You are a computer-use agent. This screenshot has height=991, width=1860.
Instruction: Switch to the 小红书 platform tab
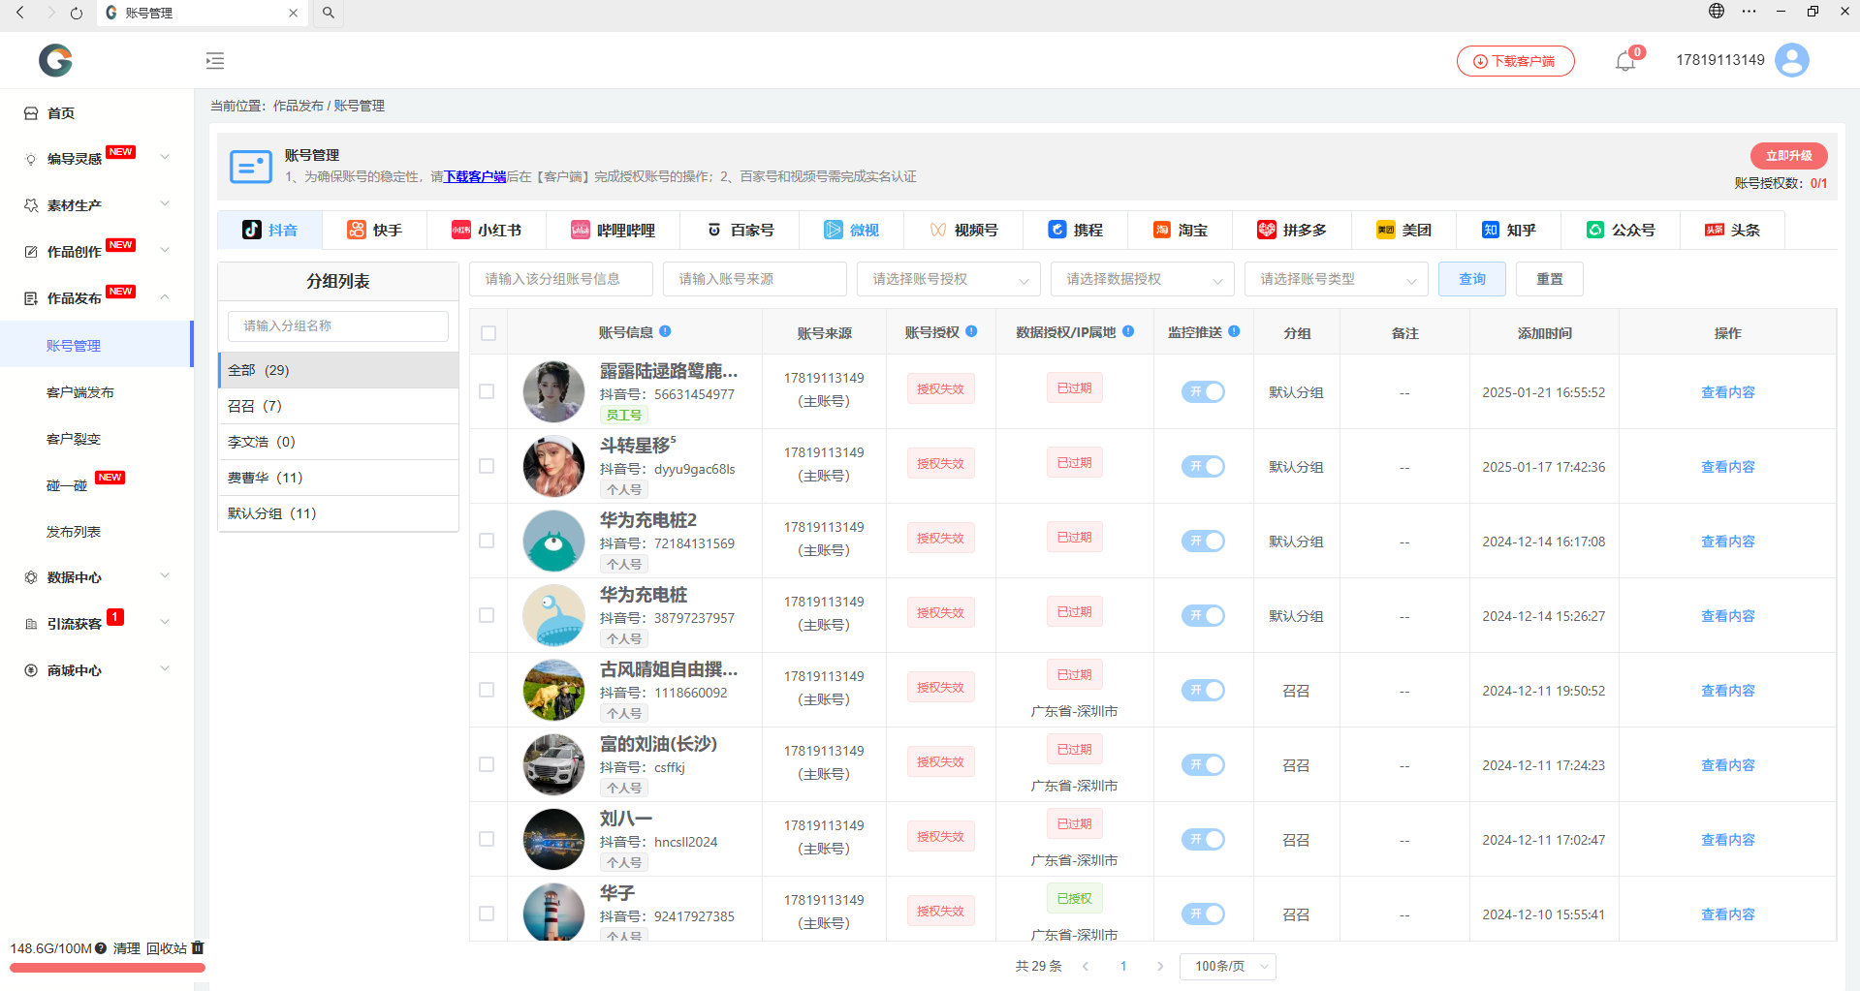(x=487, y=230)
